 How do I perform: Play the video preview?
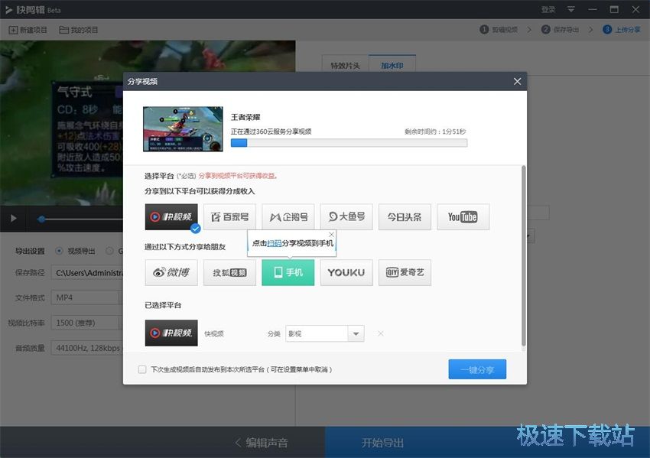click(13, 219)
